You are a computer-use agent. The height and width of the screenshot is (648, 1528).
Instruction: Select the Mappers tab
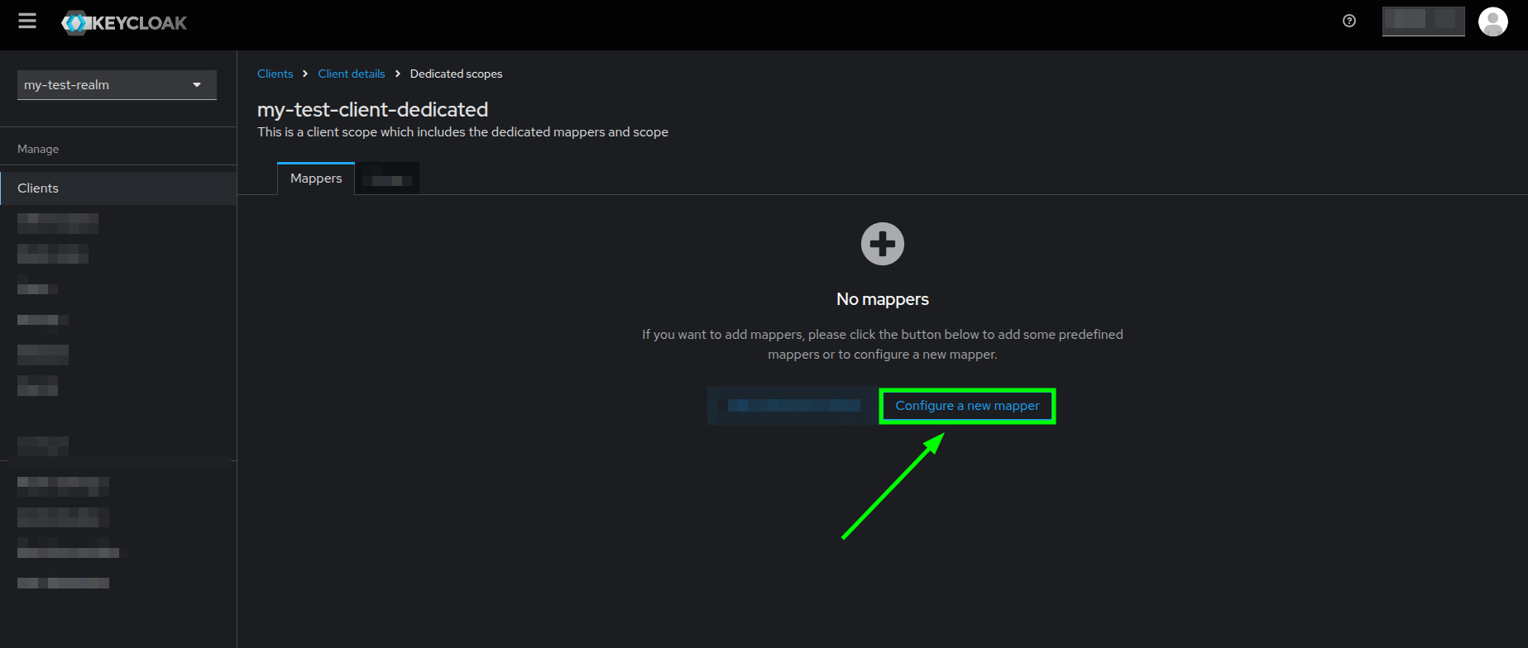click(316, 179)
